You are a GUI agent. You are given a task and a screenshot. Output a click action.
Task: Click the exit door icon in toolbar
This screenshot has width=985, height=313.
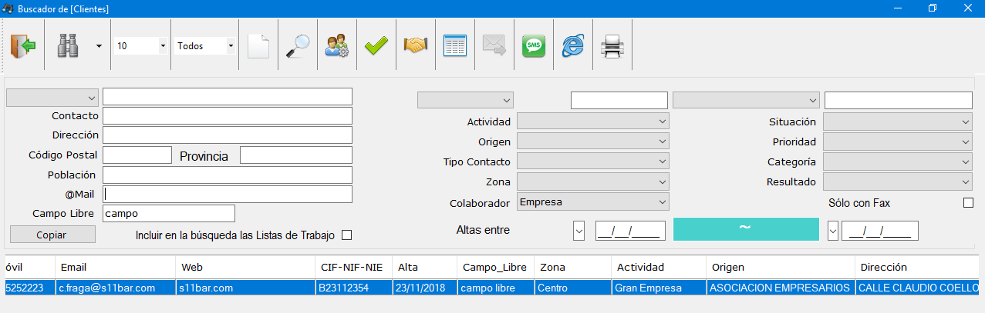tap(23, 46)
